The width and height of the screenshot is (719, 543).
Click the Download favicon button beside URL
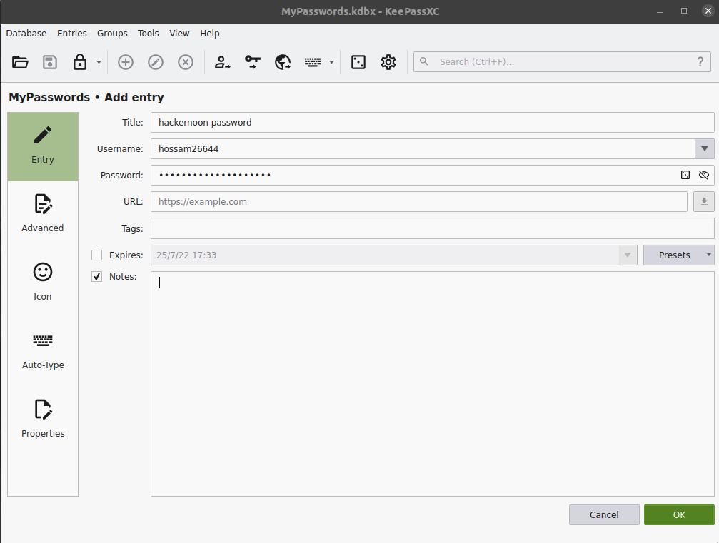click(703, 202)
